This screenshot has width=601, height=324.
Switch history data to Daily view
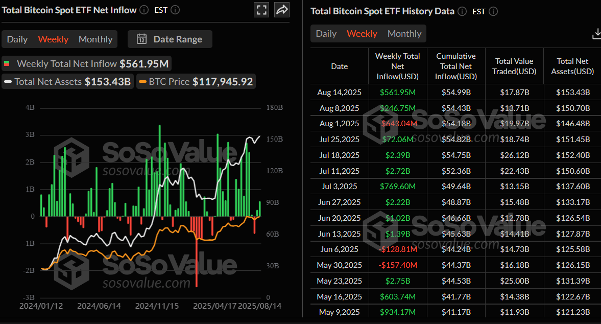click(x=326, y=34)
